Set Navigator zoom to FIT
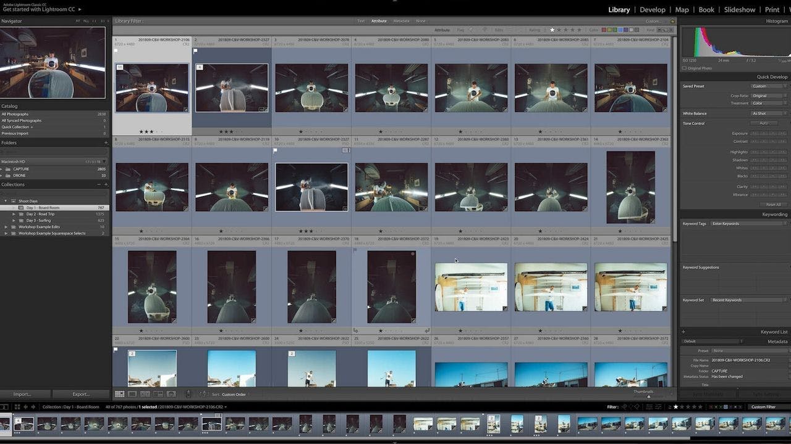This screenshot has width=791, height=444. [x=78, y=21]
